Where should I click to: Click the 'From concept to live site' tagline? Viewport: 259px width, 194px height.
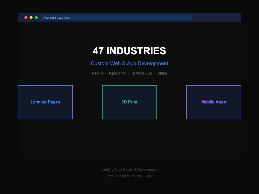(129, 176)
